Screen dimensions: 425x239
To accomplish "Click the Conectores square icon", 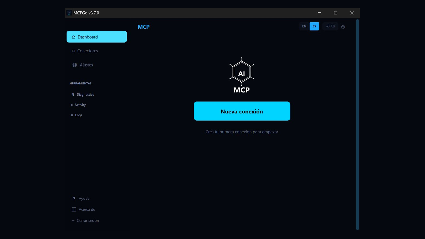I will pos(74,51).
